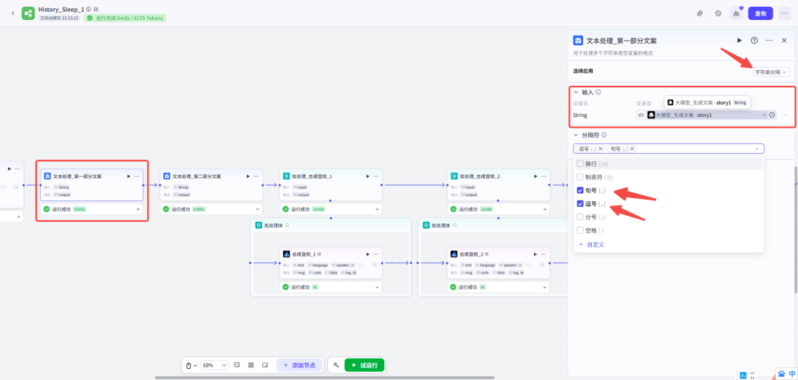Image resolution: width=798 pixels, height=380 pixels.
Task: Expand 合成音频_1 run result
Action: pyautogui.click(x=377, y=288)
